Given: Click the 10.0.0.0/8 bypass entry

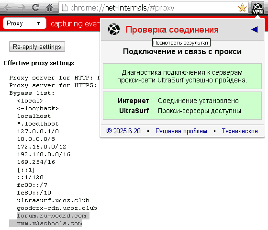Looking at the screenshot, I should [x=36, y=139].
